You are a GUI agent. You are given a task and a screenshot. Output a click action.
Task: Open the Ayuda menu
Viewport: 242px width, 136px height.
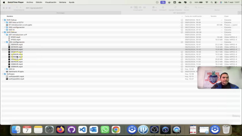71,2
